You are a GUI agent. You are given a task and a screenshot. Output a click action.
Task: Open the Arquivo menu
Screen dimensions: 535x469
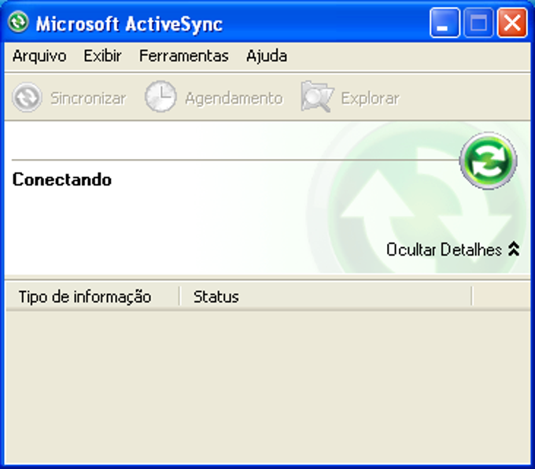39,56
